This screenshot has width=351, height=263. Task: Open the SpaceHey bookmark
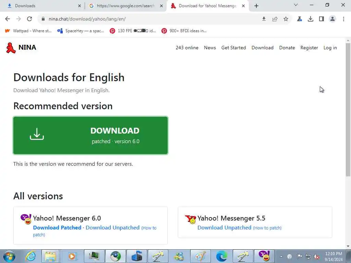[x=81, y=31]
